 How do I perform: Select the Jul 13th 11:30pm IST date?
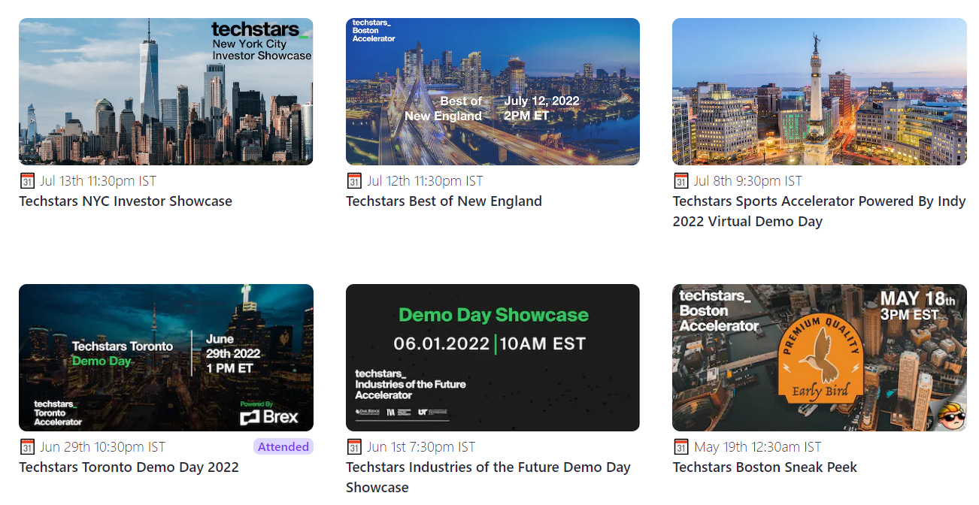[x=99, y=181]
